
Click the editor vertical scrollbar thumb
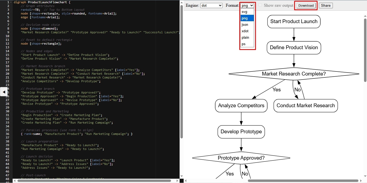click(x=181, y=71)
